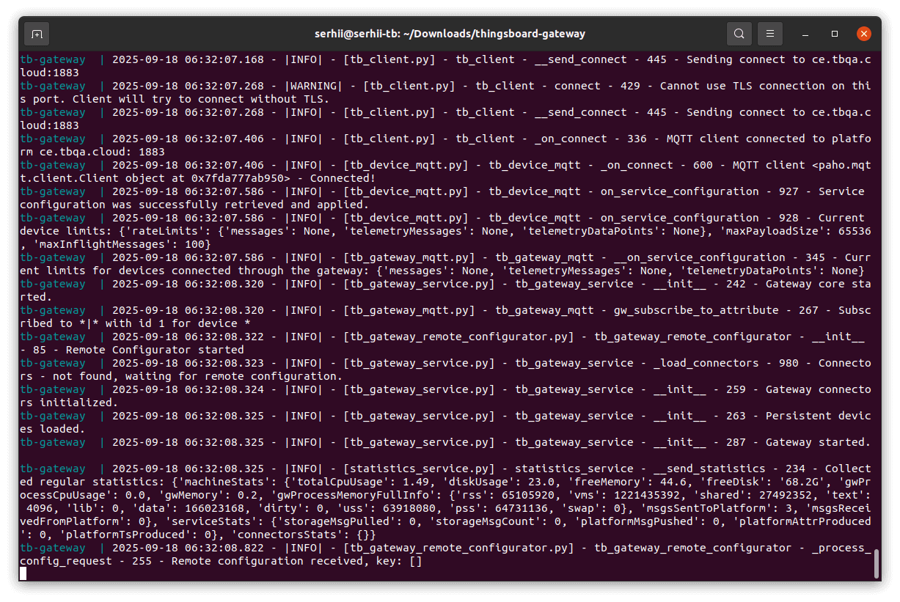900x602 pixels.
Task: Open the terminal hamburger menu
Action: pyautogui.click(x=769, y=34)
